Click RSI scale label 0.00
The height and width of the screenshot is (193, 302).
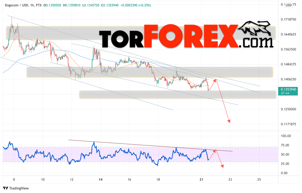[284, 173]
